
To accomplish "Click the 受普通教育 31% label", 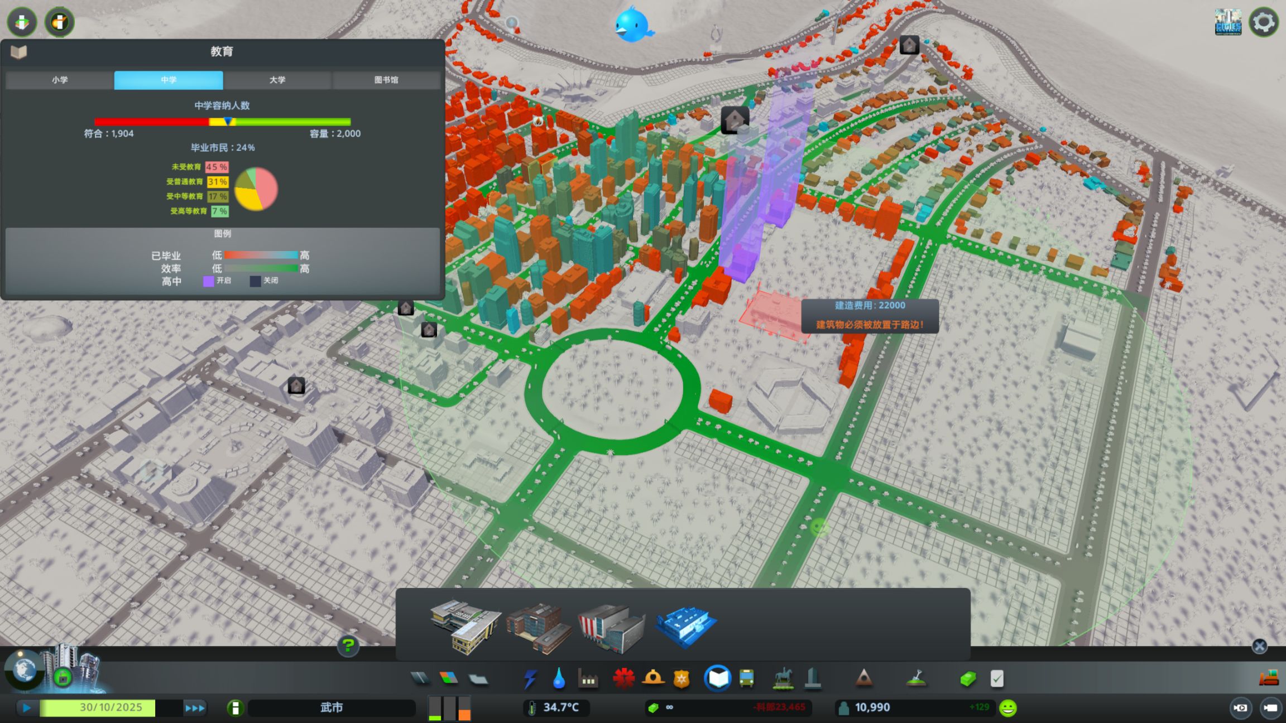I will coord(197,182).
